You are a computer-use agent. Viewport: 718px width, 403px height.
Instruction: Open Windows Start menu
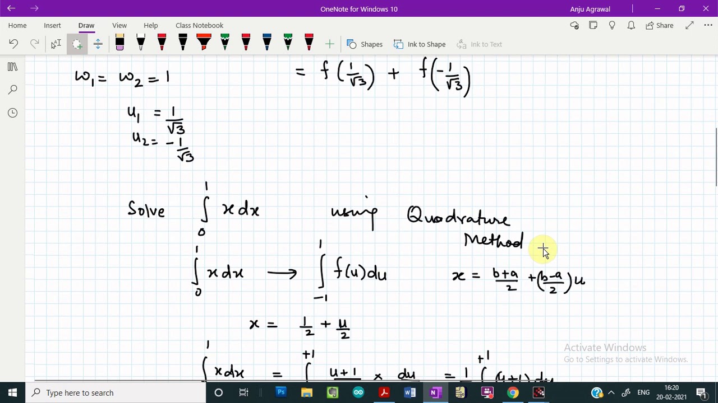pyautogui.click(x=12, y=392)
